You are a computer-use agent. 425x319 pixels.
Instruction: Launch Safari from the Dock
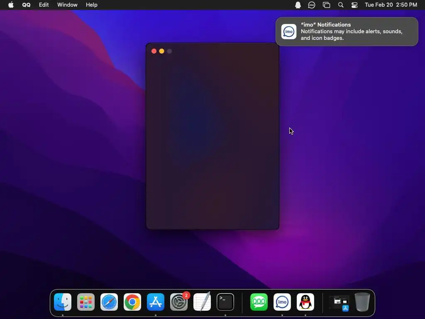[x=109, y=302]
